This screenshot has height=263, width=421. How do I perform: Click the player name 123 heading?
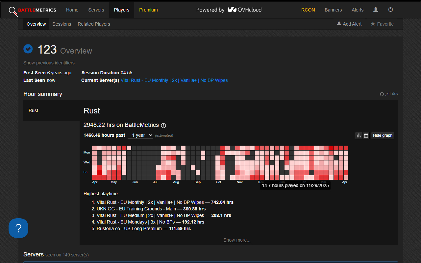(x=47, y=50)
